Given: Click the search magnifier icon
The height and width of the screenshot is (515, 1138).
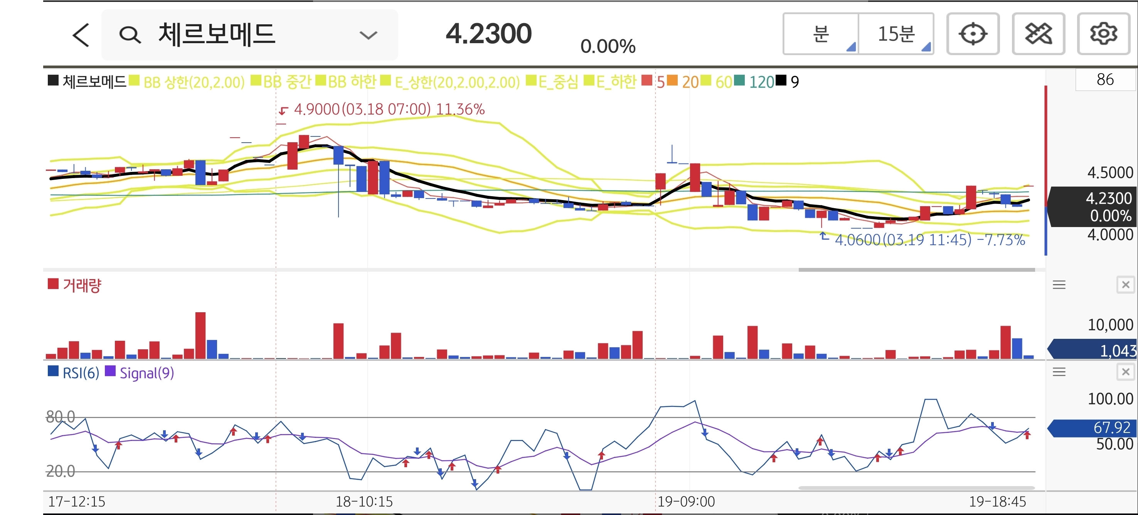Looking at the screenshot, I should [130, 35].
